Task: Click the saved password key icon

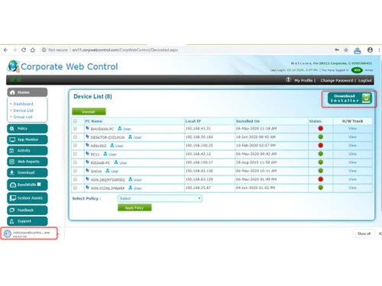Action: pos(337,50)
